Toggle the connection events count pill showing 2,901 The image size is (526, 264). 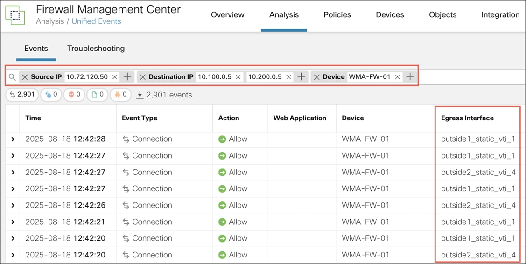click(22, 95)
